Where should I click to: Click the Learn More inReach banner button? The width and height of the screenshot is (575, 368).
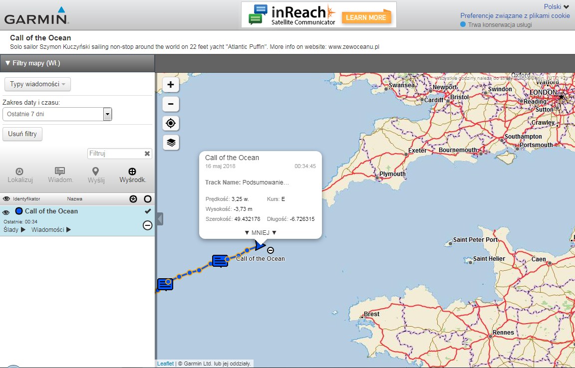point(366,17)
